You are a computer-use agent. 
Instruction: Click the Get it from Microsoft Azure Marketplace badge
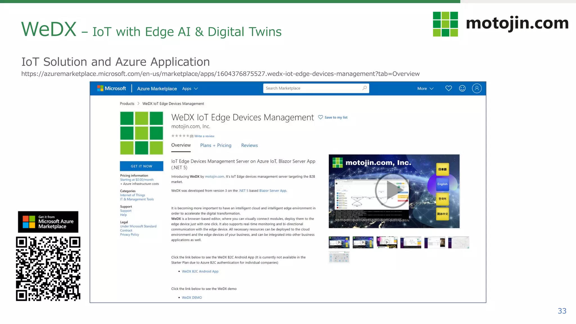coord(48,222)
